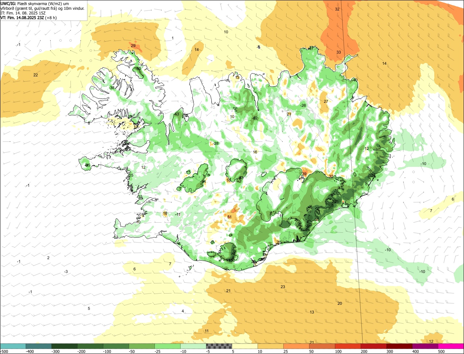Select the map value -60 in the Westfjords
The width and height of the screenshot is (464, 354).
(138, 69)
